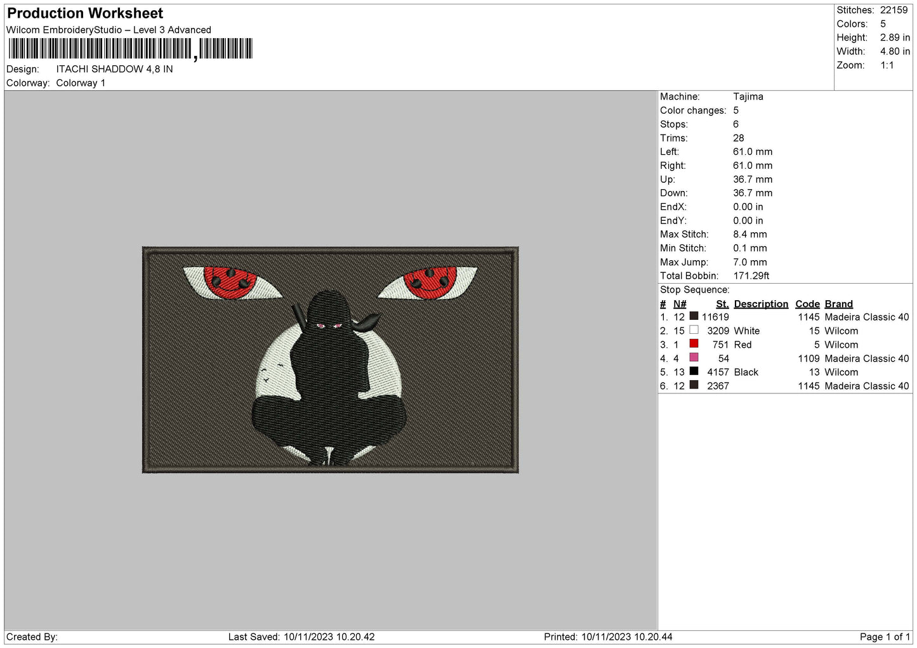Viewport: 917px width, 648px height.
Task: Click the 'Production Worksheet' heading
Action: [85, 13]
